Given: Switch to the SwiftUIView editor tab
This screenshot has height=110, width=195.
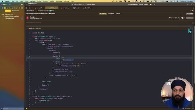Looking at the screenshot, I should point(87,8).
